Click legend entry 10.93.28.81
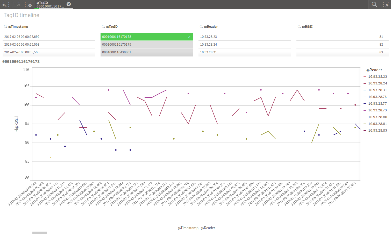The image size is (391, 236). tap(375, 124)
